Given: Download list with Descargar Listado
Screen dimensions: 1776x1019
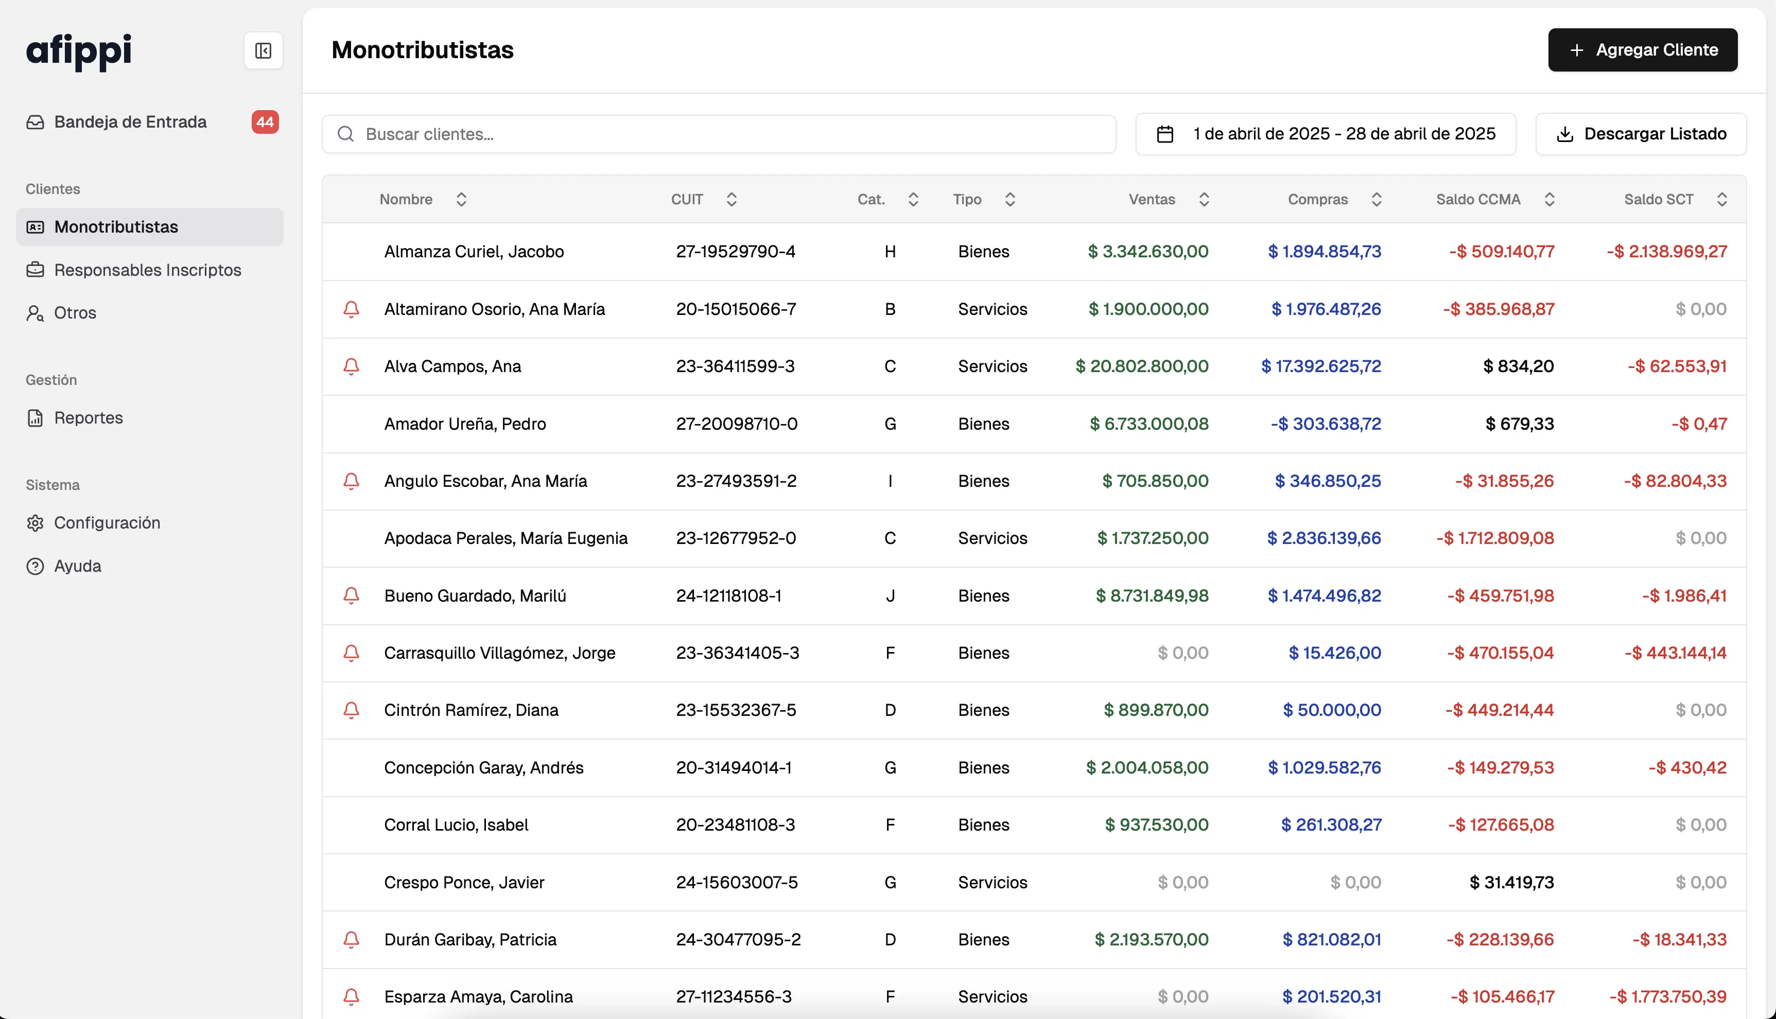Looking at the screenshot, I should (x=1641, y=134).
